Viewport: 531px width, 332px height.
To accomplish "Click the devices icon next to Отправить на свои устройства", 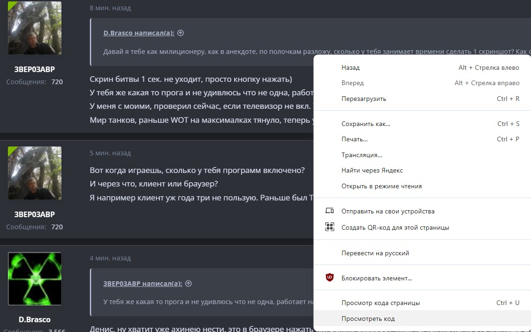I will tap(329, 210).
